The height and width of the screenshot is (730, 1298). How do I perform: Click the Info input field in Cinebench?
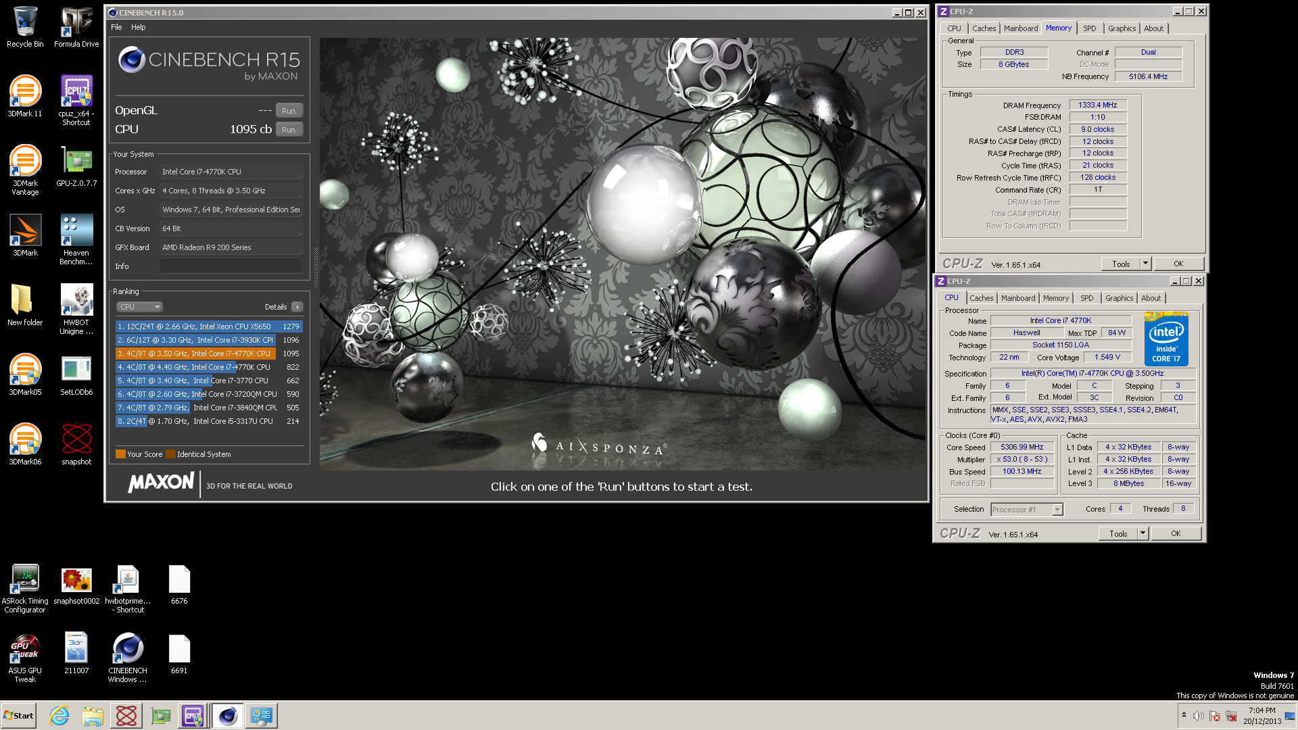231,266
